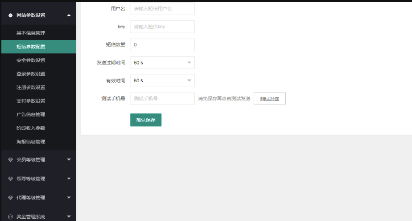The width and height of the screenshot is (412, 221).
Task: Expand 会员等级管理 with its dropdown arrow
Action: click(69, 160)
